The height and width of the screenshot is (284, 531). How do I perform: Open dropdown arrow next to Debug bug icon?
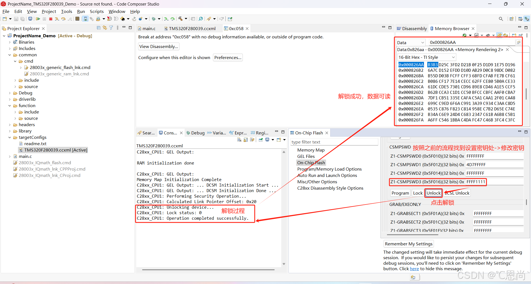(x=159, y=19)
